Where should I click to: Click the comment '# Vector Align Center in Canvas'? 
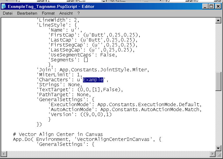[x=58, y=134]
